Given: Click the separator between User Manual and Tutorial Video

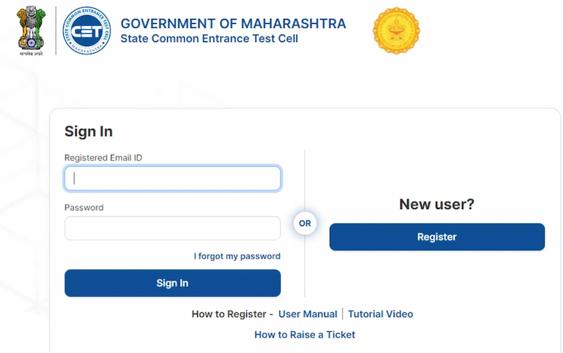Looking at the screenshot, I should pos(343,314).
